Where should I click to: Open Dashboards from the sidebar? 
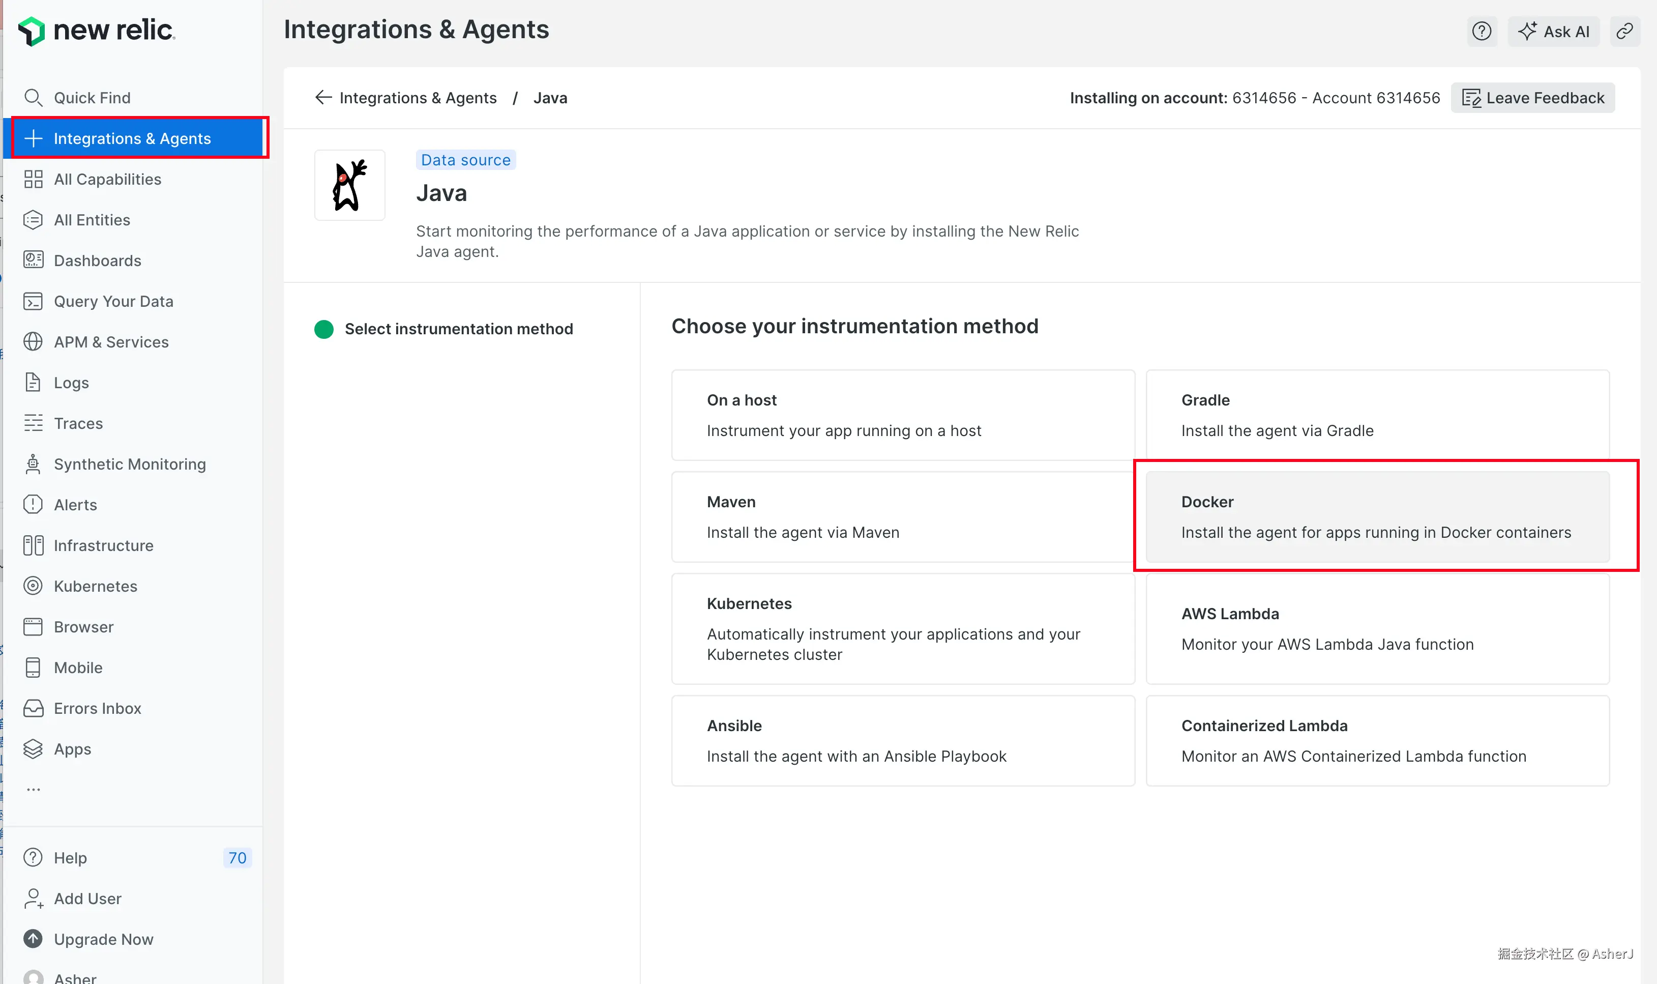[x=97, y=261]
